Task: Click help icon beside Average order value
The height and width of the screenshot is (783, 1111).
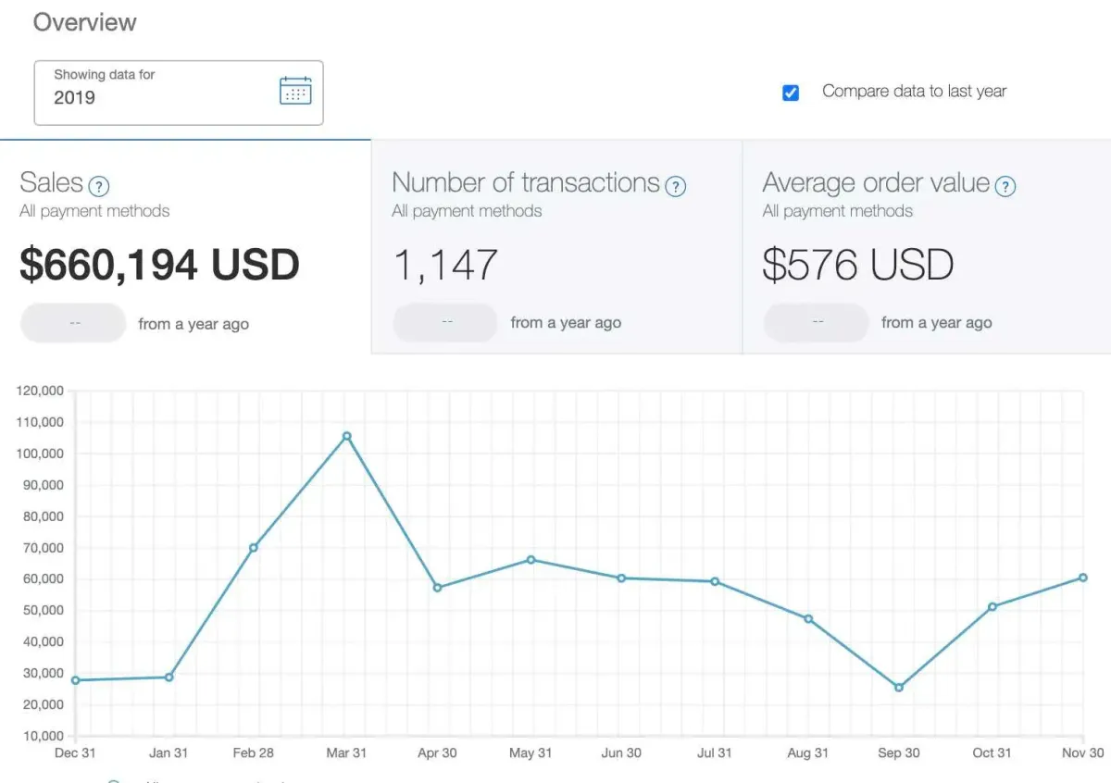Action: [x=1005, y=186]
